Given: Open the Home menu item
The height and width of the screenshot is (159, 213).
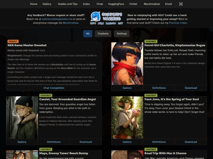Looking at the screenshot, I should [x=34, y=4].
